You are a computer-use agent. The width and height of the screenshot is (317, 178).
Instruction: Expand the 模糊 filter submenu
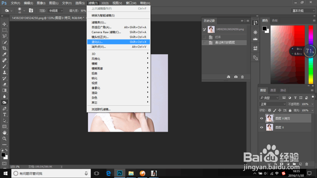[119, 63]
